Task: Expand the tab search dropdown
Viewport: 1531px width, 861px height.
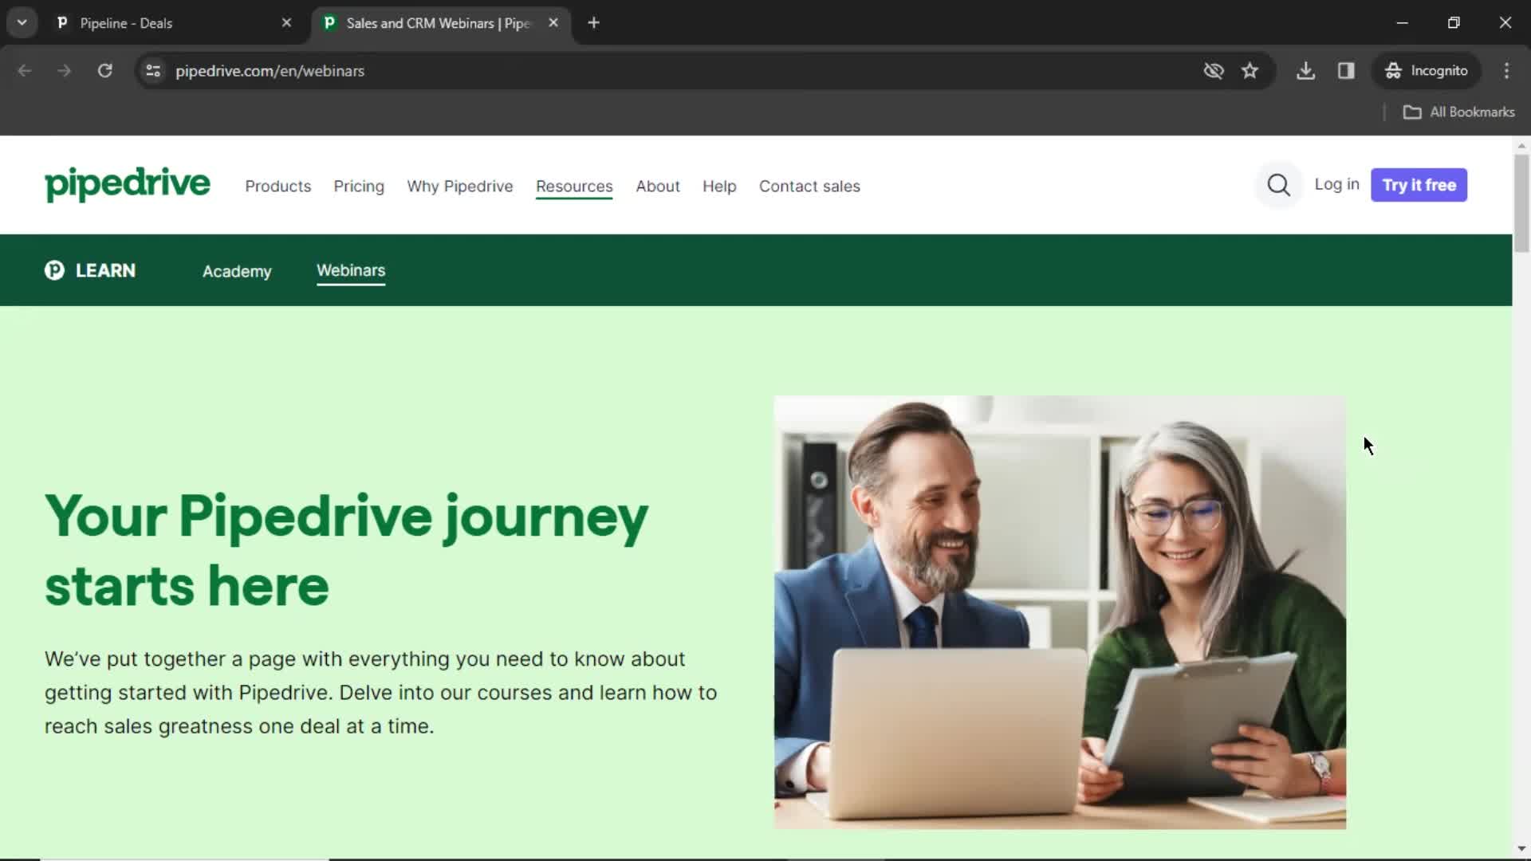Action: (22, 23)
